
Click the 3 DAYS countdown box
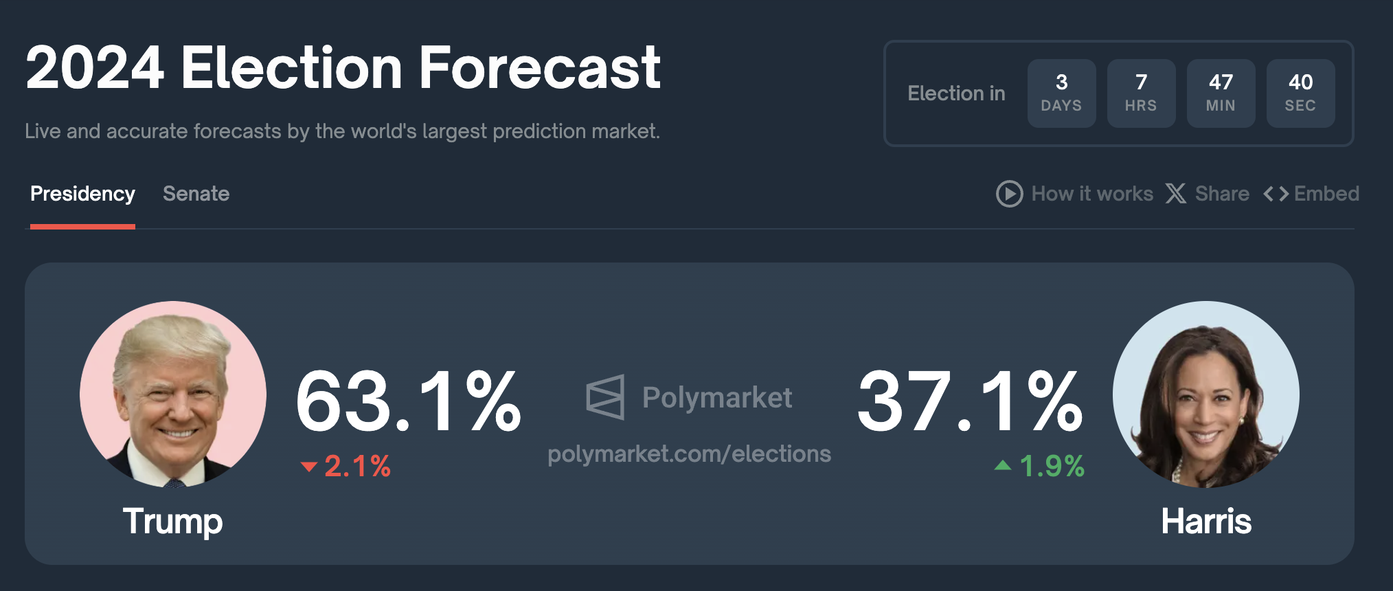(x=1061, y=93)
